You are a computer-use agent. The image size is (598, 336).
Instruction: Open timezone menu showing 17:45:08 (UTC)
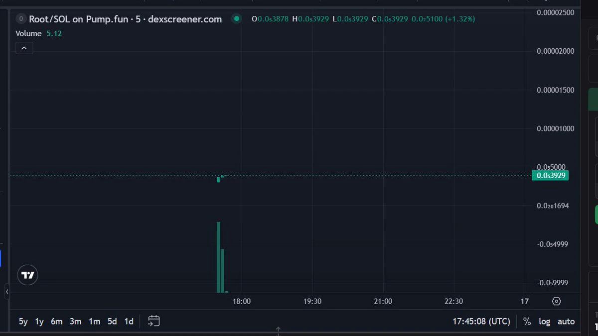pos(481,322)
